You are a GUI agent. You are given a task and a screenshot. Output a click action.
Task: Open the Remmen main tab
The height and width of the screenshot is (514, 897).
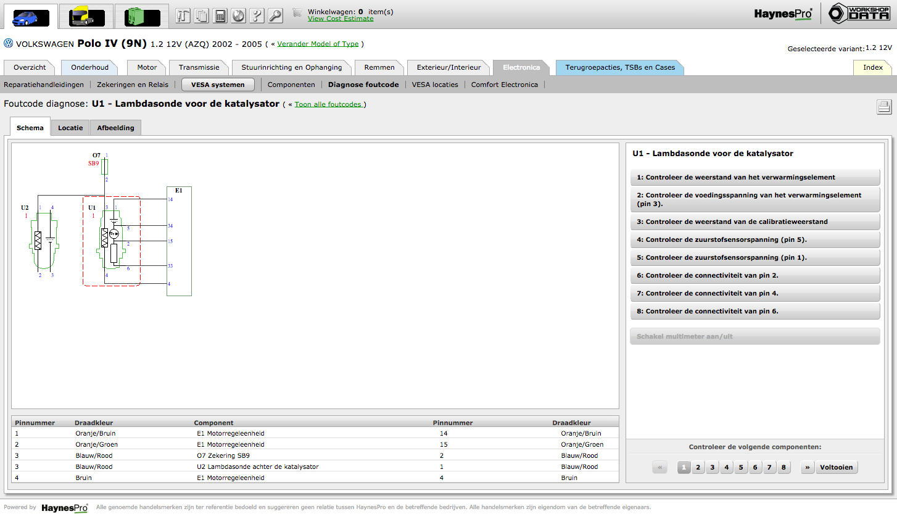(x=379, y=67)
